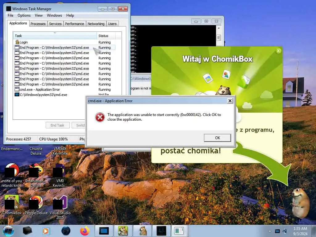Select the 'cmd.exe - Application Error' task row

coord(64,89)
